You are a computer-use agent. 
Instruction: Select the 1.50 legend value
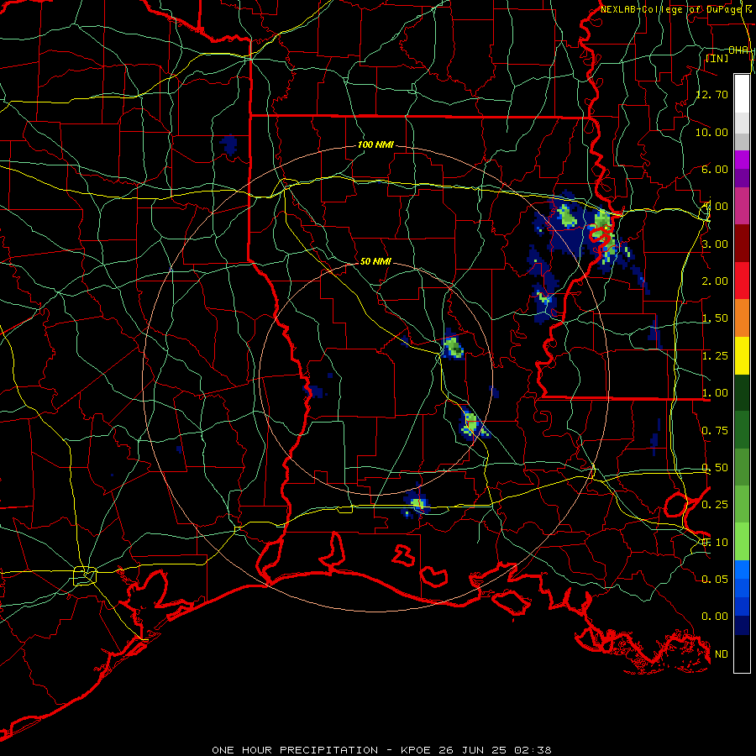pyautogui.click(x=715, y=318)
